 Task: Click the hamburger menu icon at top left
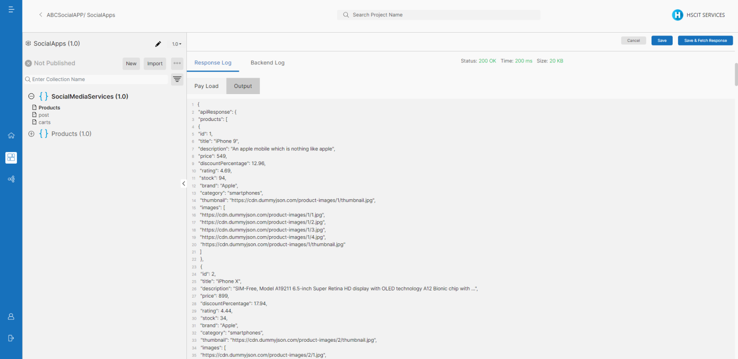point(11,9)
